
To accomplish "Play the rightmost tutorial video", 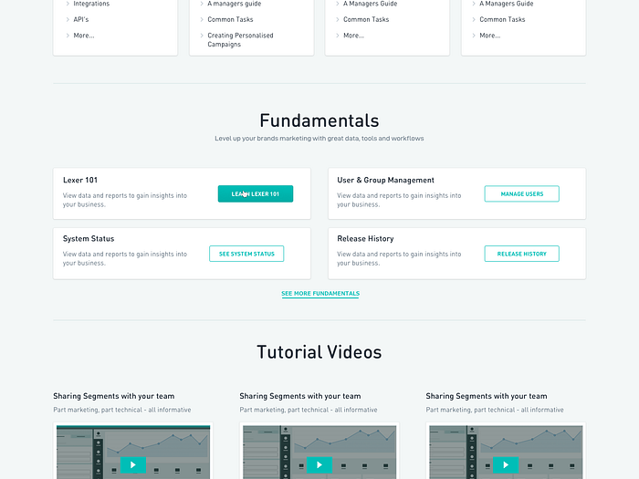I will (506, 464).
